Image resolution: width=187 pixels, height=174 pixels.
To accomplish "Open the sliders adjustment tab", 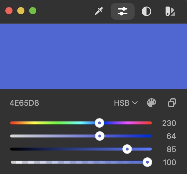I will point(123,11).
